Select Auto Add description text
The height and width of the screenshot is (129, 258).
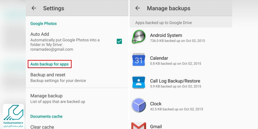coord(65,45)
